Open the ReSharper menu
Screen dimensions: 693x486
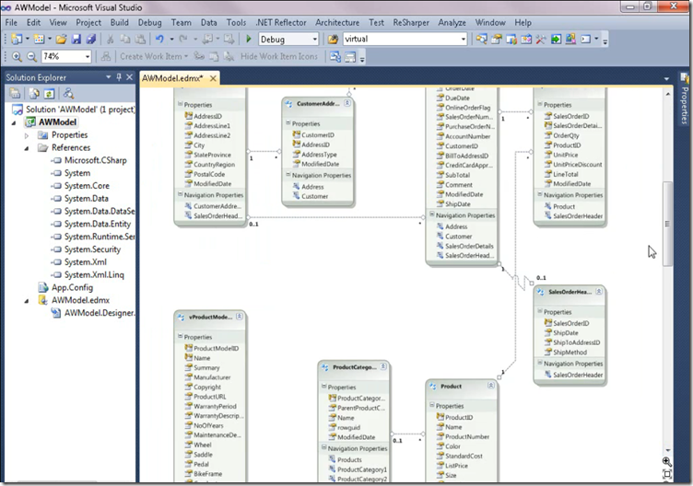point(411,22)
